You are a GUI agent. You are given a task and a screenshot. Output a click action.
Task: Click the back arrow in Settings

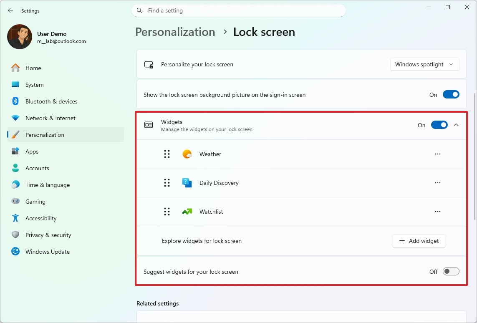point(10,10)
